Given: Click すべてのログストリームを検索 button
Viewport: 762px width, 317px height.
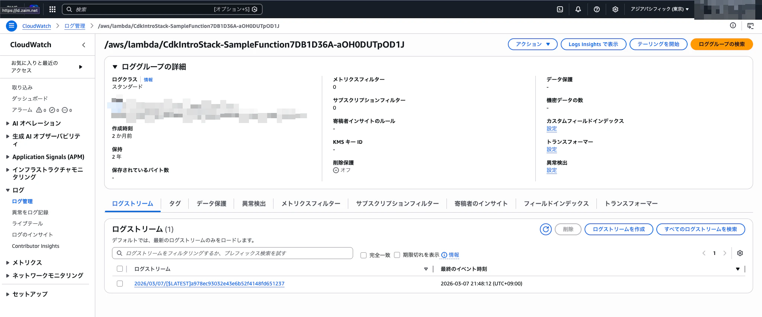Looking at the screenshot, I should [x=701, y=229].
